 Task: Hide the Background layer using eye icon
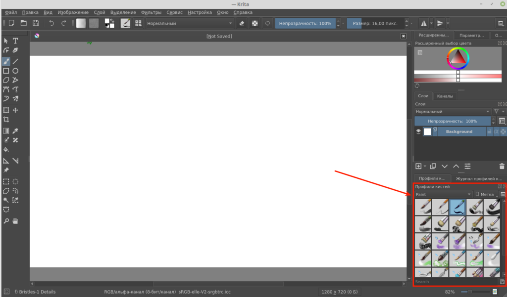[x=418, y=131]
